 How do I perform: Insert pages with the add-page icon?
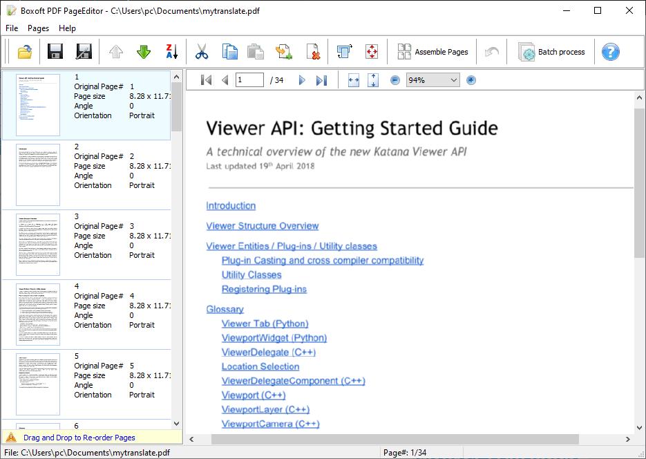(x=284, y=52)
